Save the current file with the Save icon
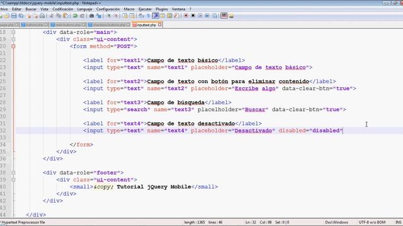The width and height of the screenshot is (403, 226). pyautogui.click(x=14, y=16)
